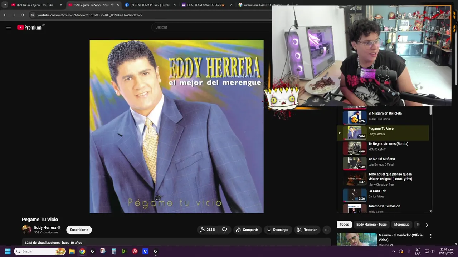Click the volume icon in system tray
Screen dimensions: 458x257
coord(432,251)
